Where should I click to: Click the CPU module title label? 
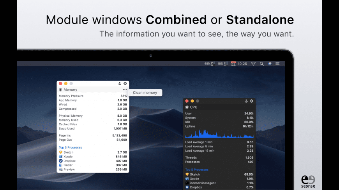pos(194,107)
